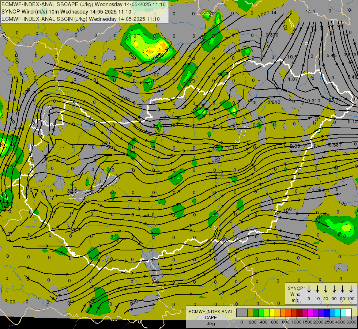
Task: Click the '2.03' wind value on map
Action: click(x=295, y=146)
